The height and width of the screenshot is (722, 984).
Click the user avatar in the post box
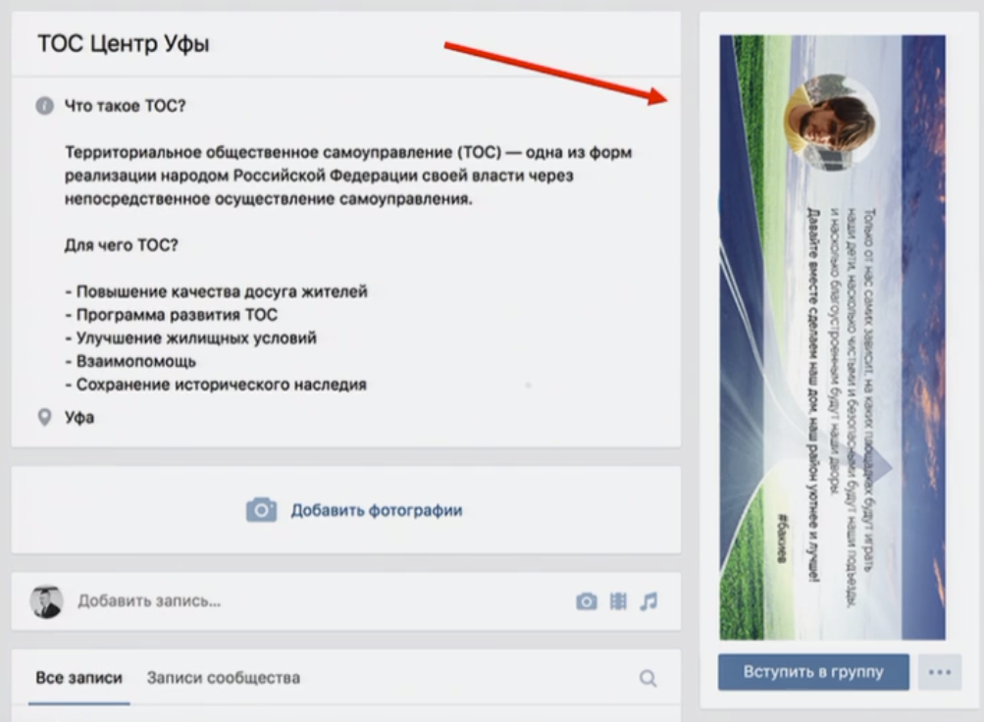[46, 601]
